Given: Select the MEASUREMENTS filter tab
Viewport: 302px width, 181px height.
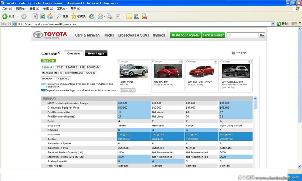Looking at the screenshot, I should pyautogui.click(x=52, y=73).
